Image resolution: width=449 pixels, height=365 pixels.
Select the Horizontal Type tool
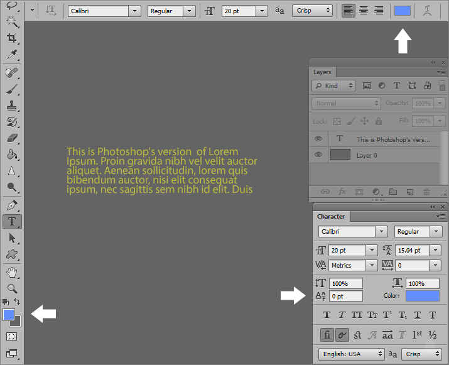[x=12, y=221]
